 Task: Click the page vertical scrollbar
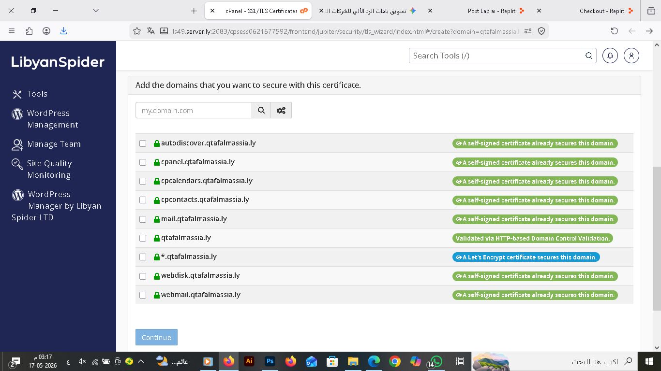[x=657, y=239]
